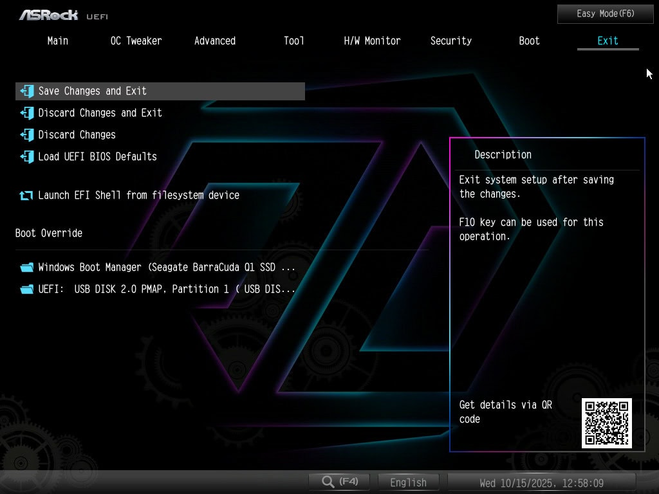
Task: Switch to Easy Mode (F6)
Action: (605, 14)
